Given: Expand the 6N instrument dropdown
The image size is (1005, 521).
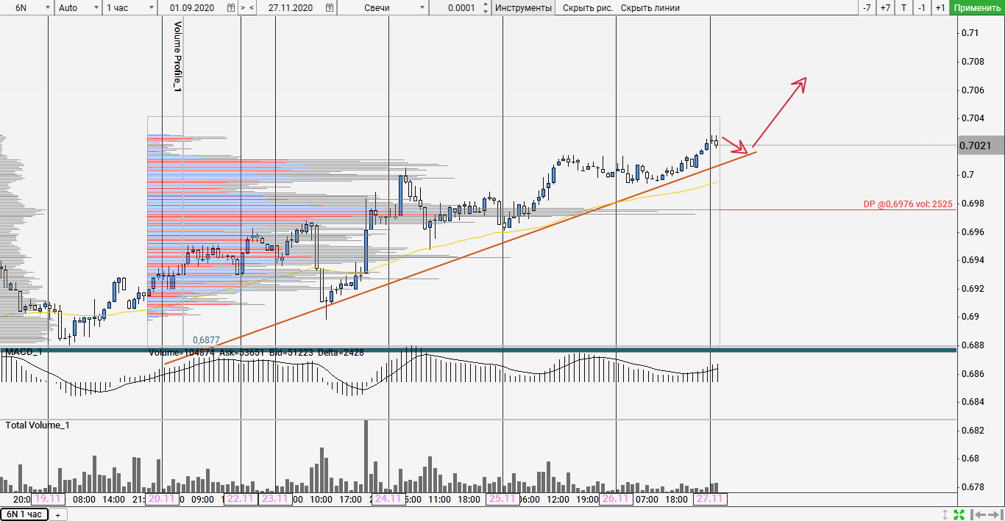Looking at the screenshot, I should [47, 8].
